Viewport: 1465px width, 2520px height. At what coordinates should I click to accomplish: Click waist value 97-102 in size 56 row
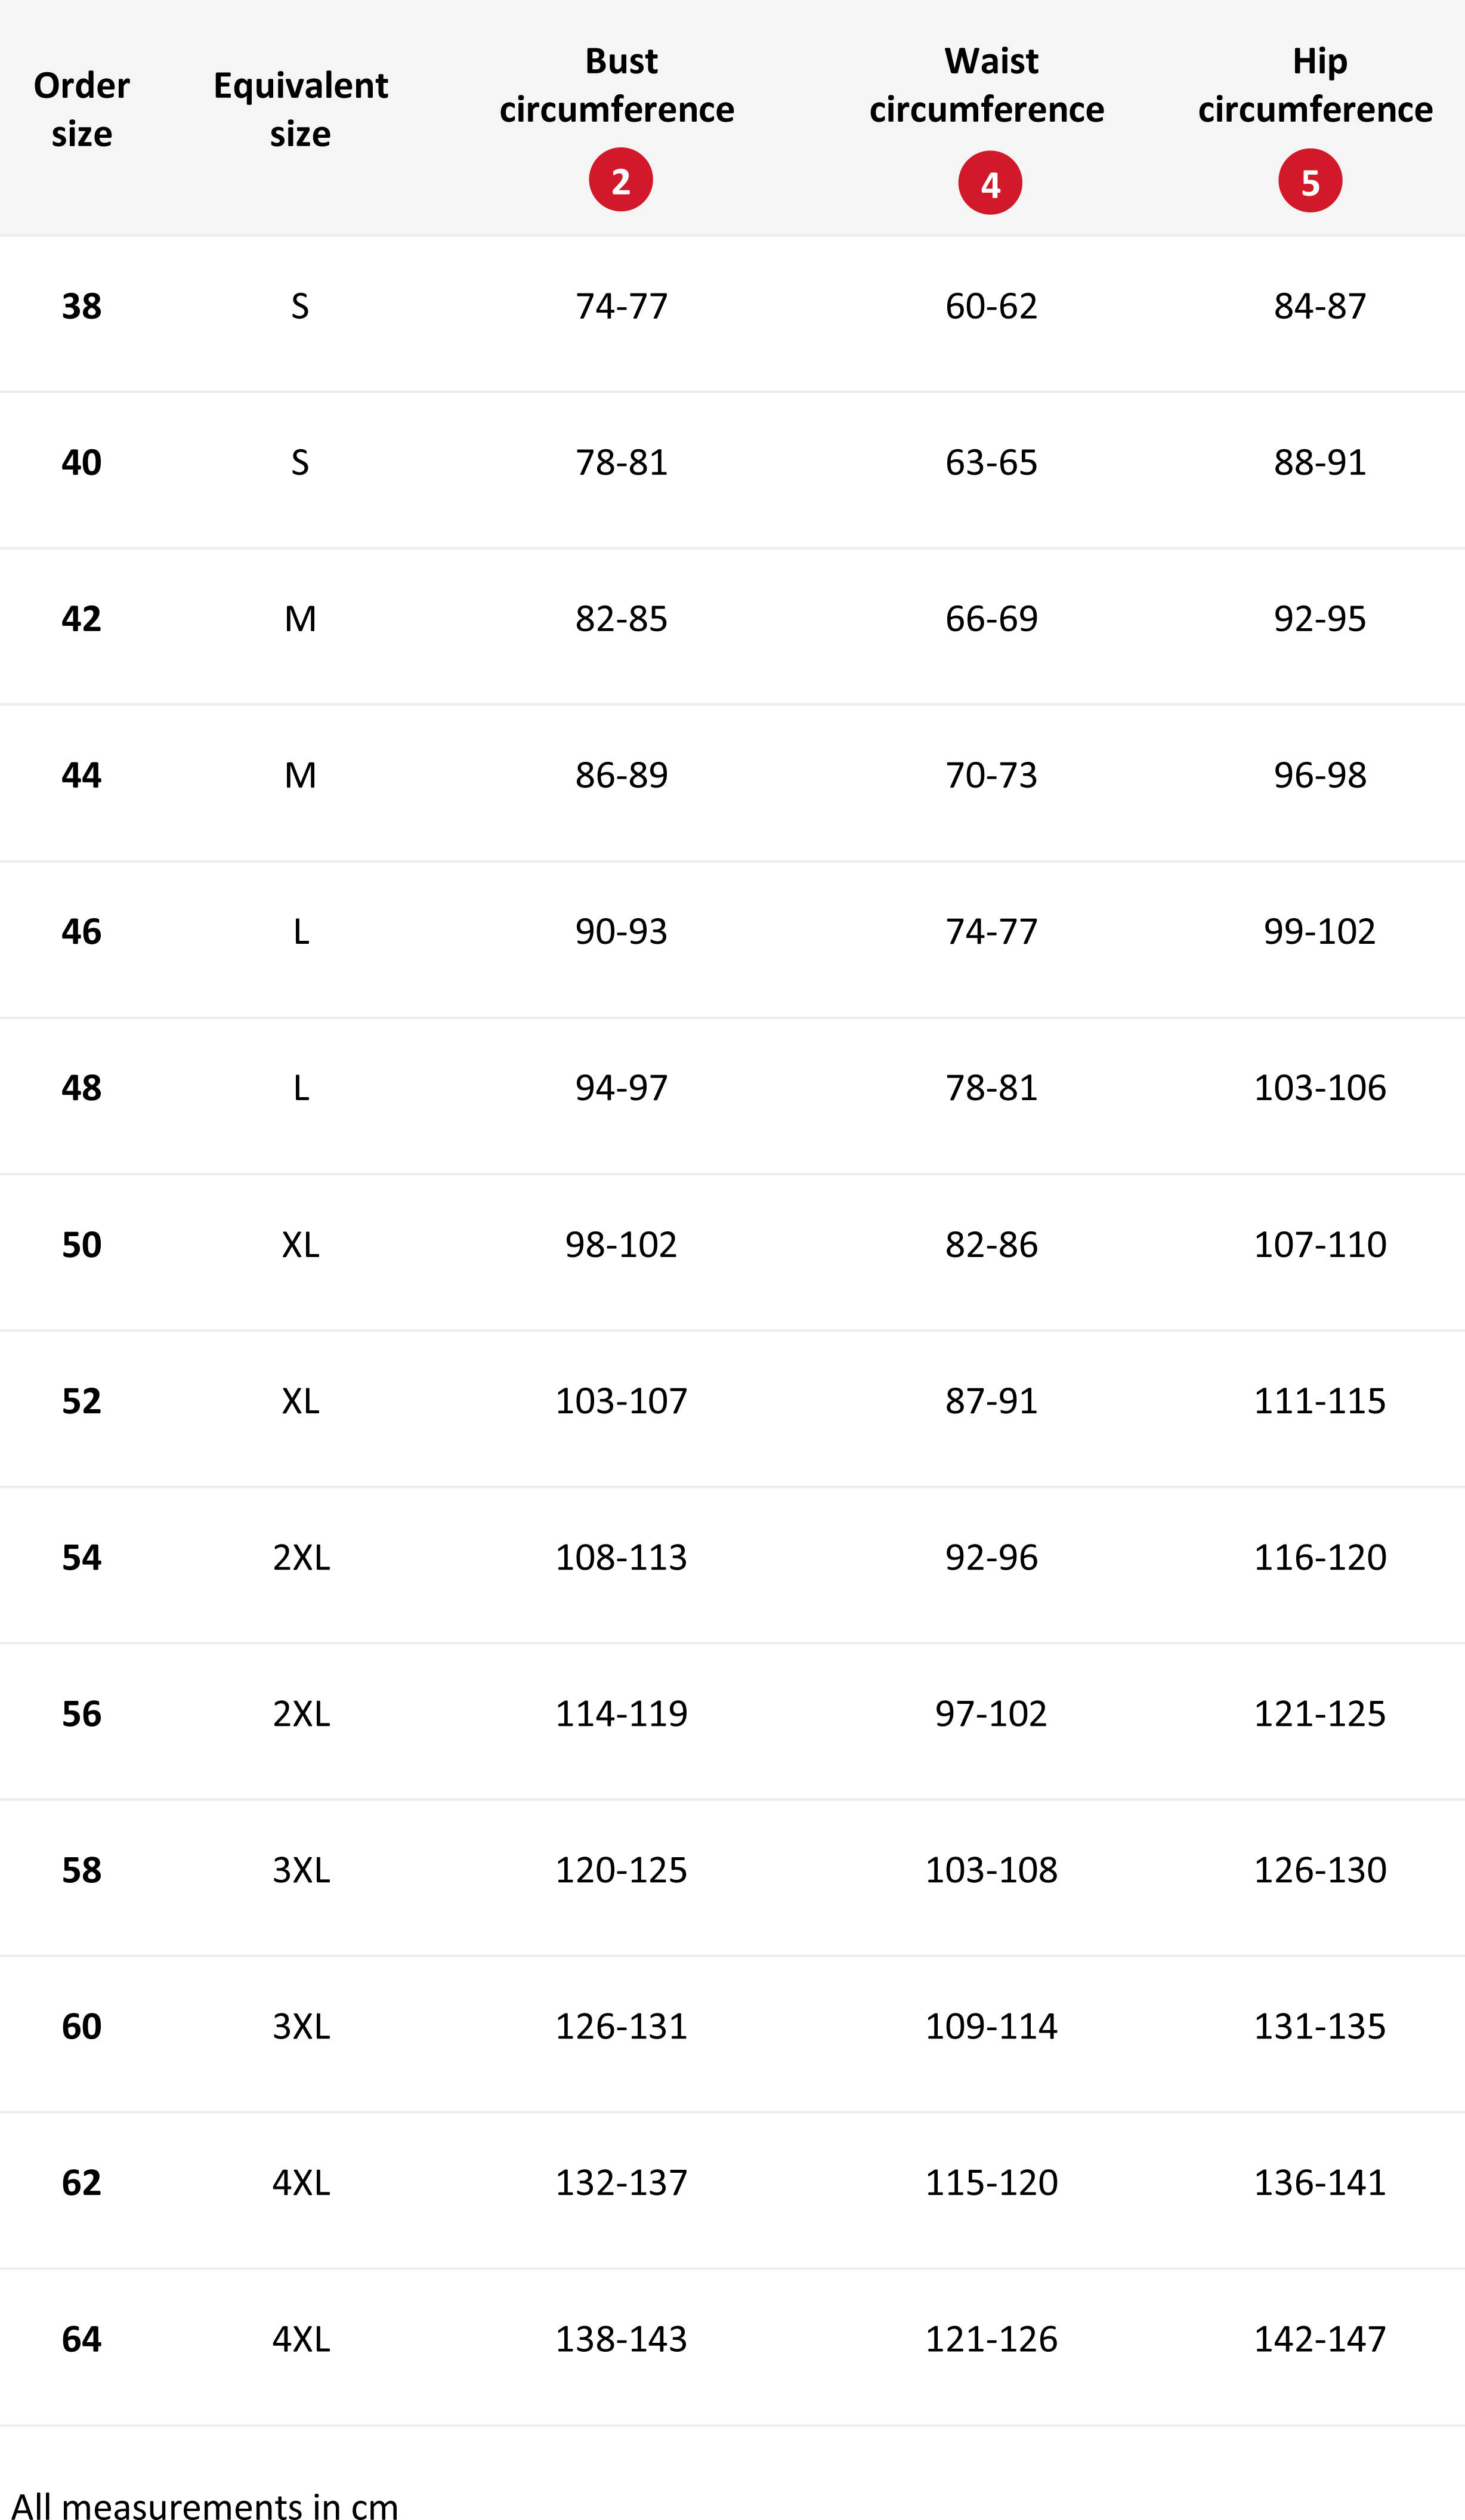pos(991,1714)
